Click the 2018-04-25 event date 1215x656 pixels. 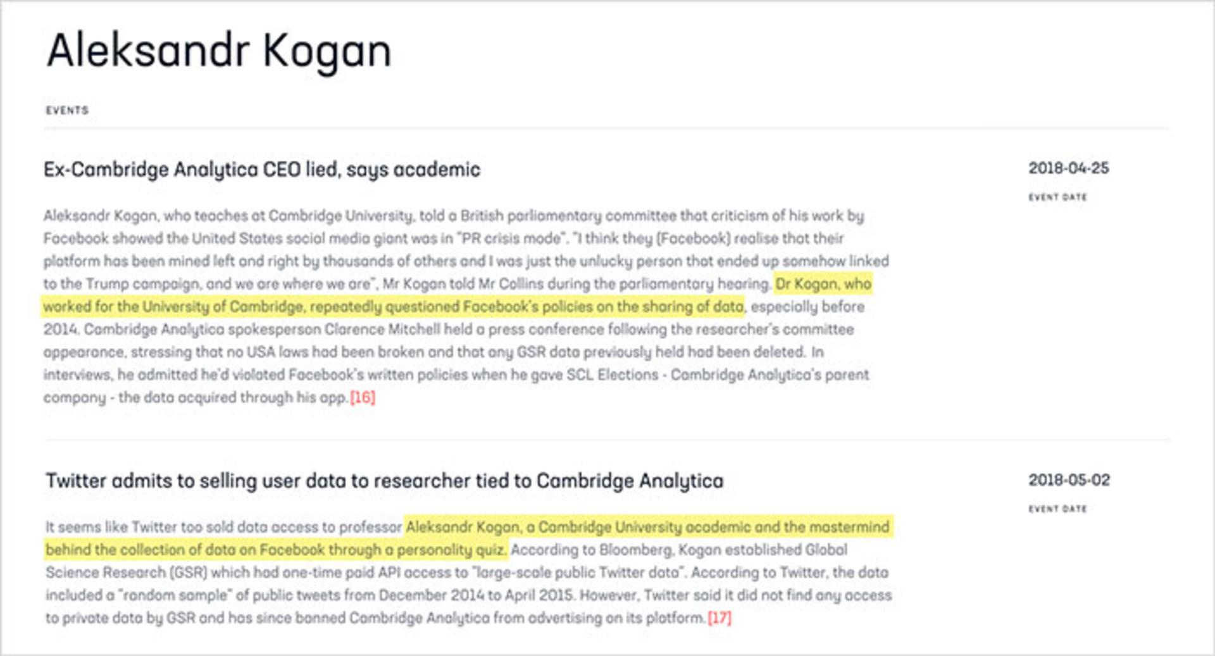point(1068,168)
